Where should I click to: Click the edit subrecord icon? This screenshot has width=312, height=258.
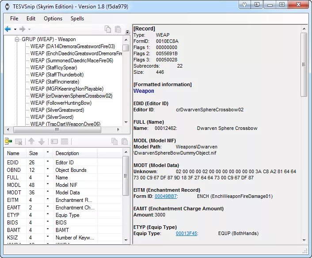pos(54,141)
